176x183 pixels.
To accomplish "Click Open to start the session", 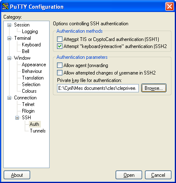I will tap(129, 175).
